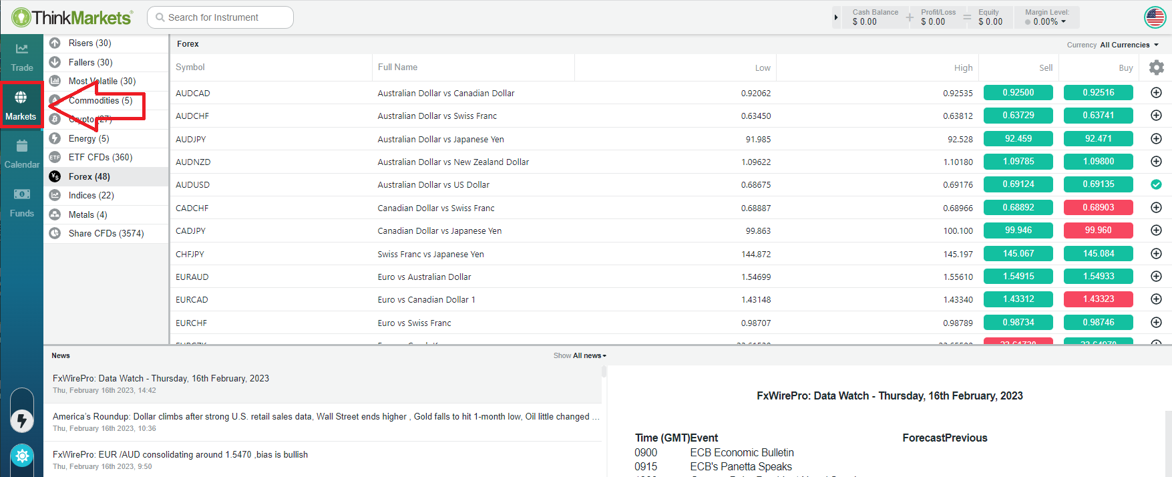Click the red CADJPY Buy price 99.960

tap(1098, 230)
